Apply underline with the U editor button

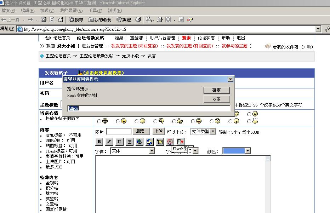119,142
